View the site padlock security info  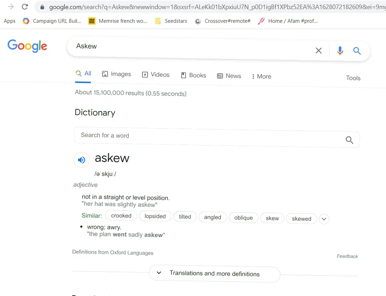coord(42,7)
